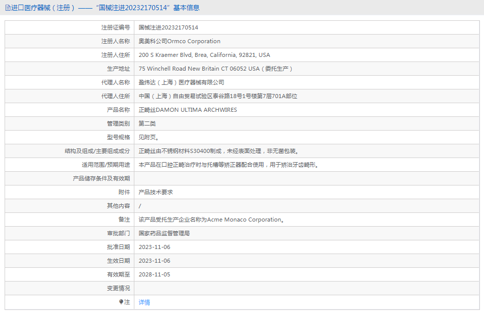Select composition text 正畸丝由不锈钢材料S30400制成
The width and height of the screenshot is (484, 311).
pyautogui.click(x=218, y=151)
